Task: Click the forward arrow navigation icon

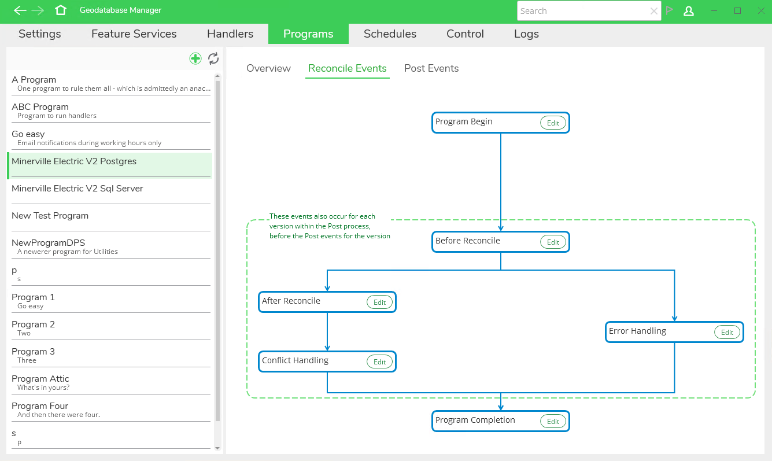Action: (38, 10)
